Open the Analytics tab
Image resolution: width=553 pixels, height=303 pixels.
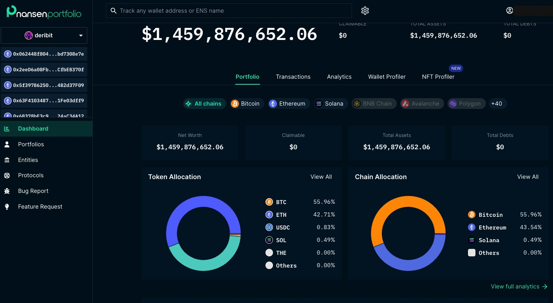339,76
